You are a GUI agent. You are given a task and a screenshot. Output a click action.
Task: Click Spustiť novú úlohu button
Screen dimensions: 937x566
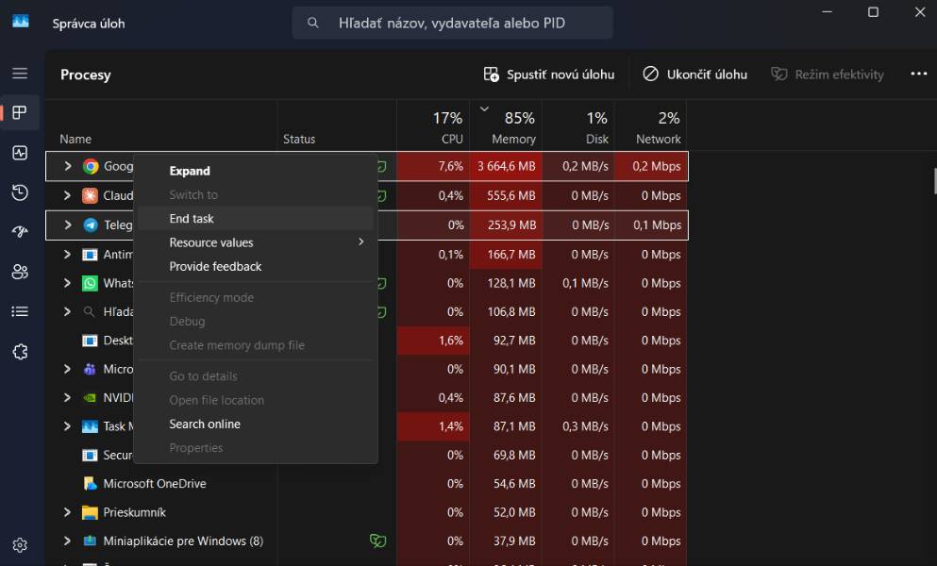[548, 75]
